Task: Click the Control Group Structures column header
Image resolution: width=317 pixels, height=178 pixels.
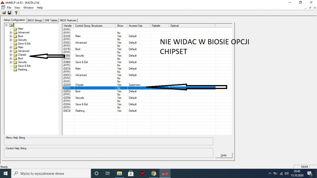Action: coord(95,26)
